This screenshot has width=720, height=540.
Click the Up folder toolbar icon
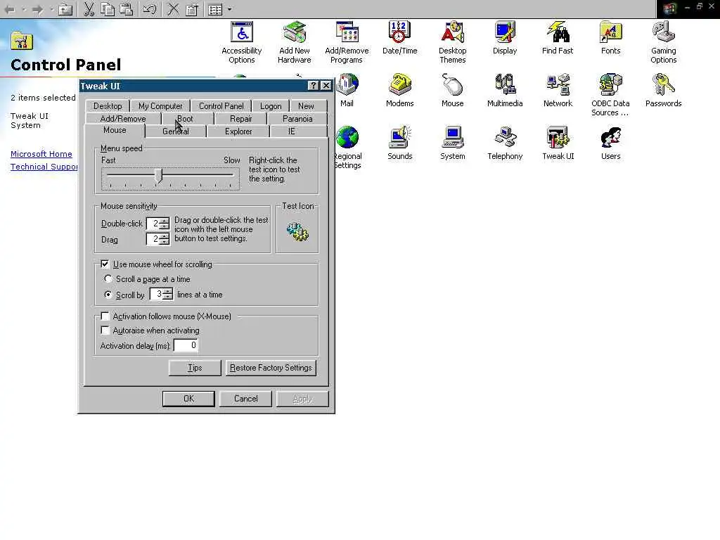[x=65, y=9]
